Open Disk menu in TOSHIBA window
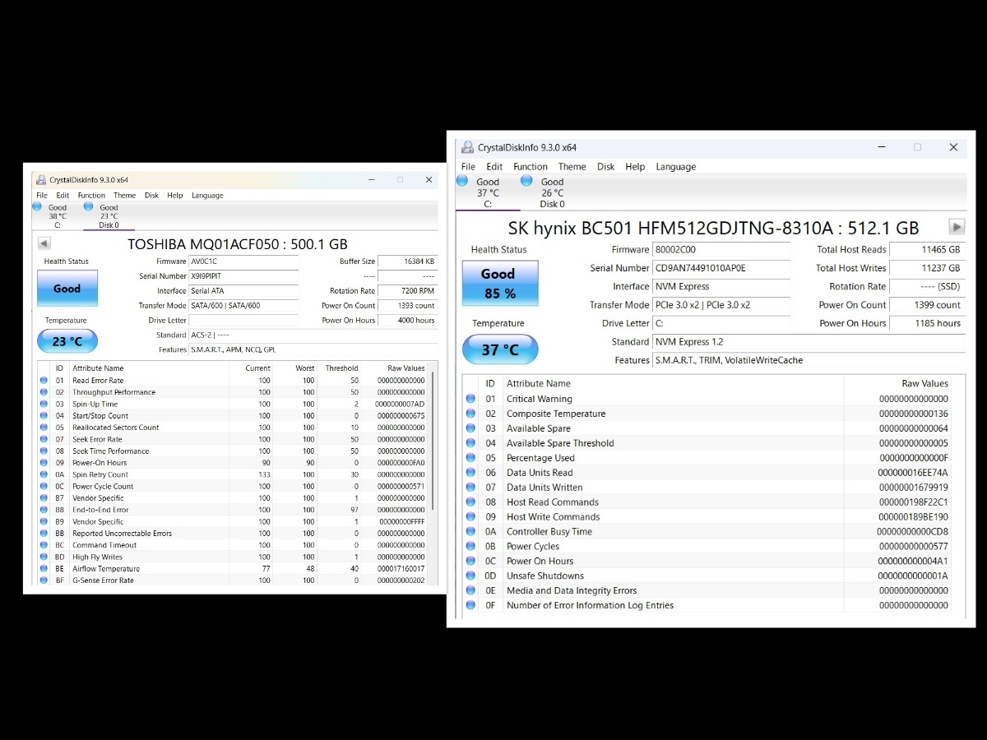 [x=151, y=196]
